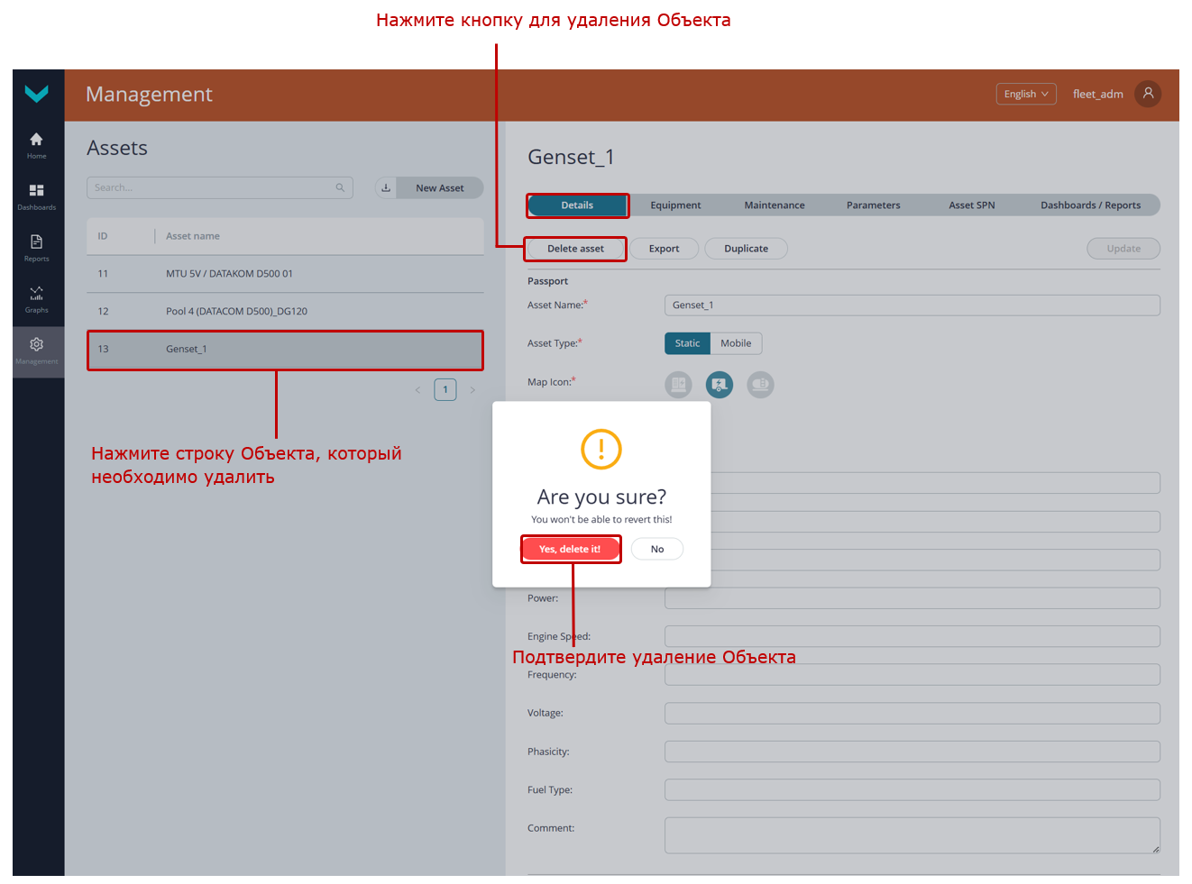The image size is (1192, 884).
Task: Switch asset type to Mobile
Action: [x=736, y=343]
